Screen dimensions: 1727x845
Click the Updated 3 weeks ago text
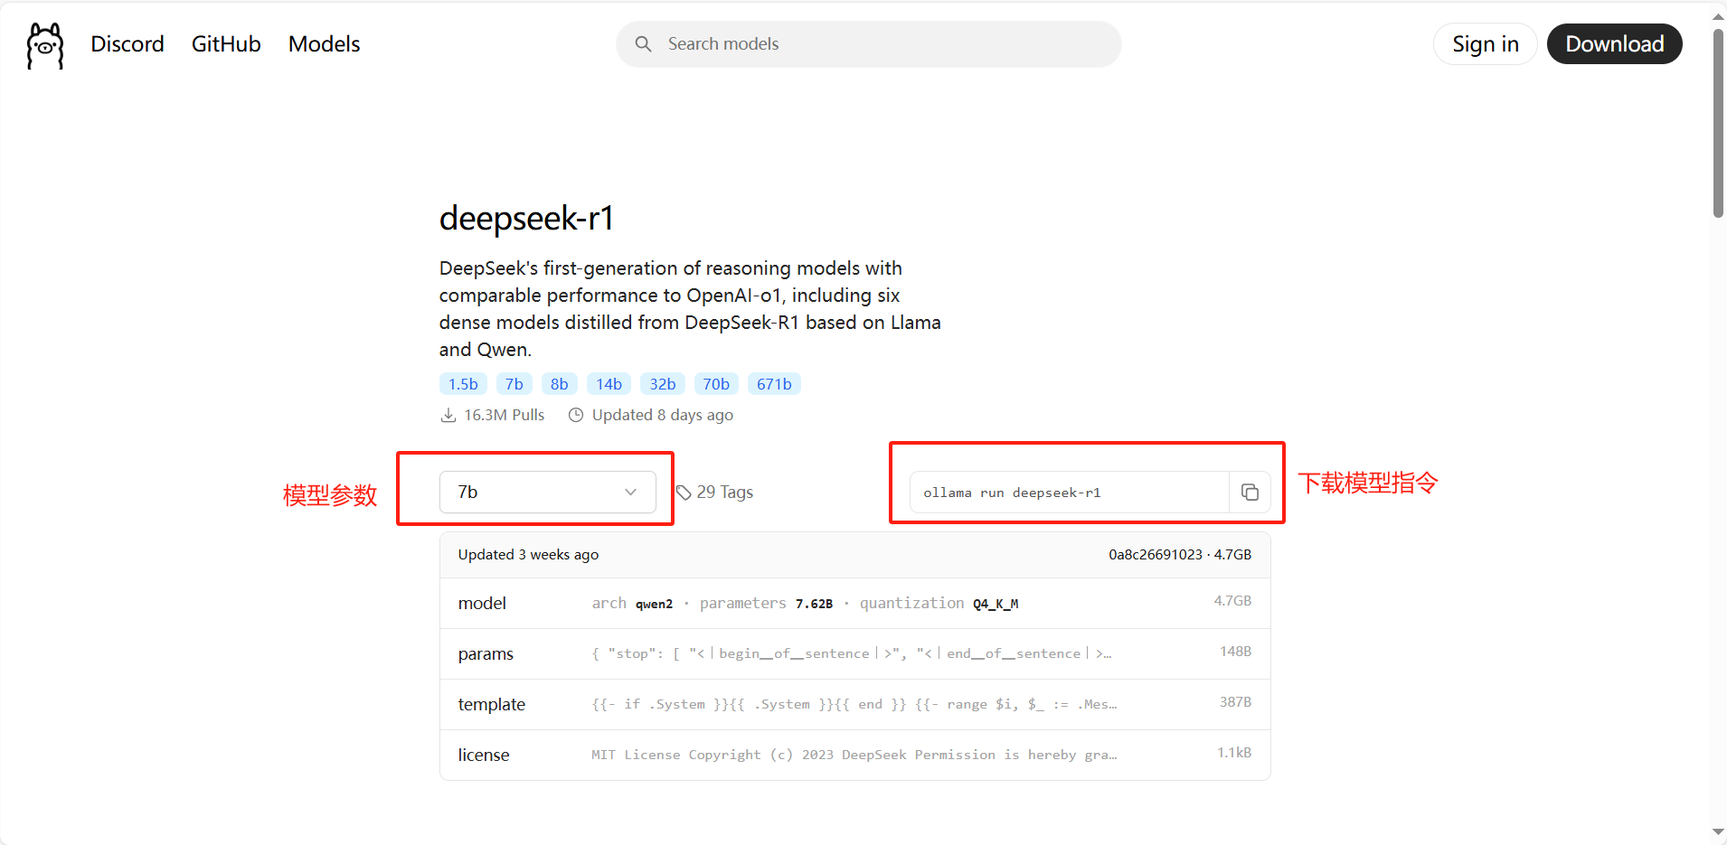click(x=528, y=555)
